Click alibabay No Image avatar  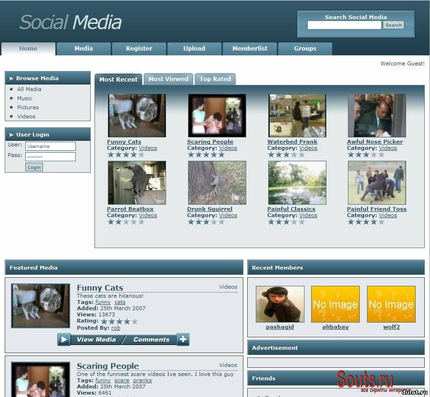click(335, 304)
